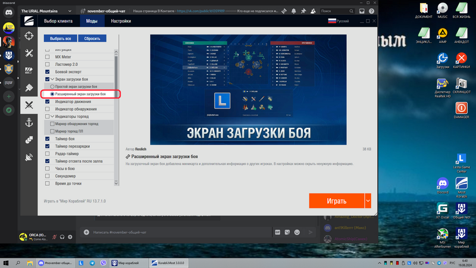Enable Индикатор обнаружения checkbox
476x268 pixels.
click(48, 109)
